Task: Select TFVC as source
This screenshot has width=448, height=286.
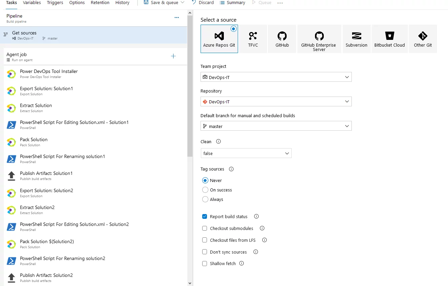Action: pos(253,39)
